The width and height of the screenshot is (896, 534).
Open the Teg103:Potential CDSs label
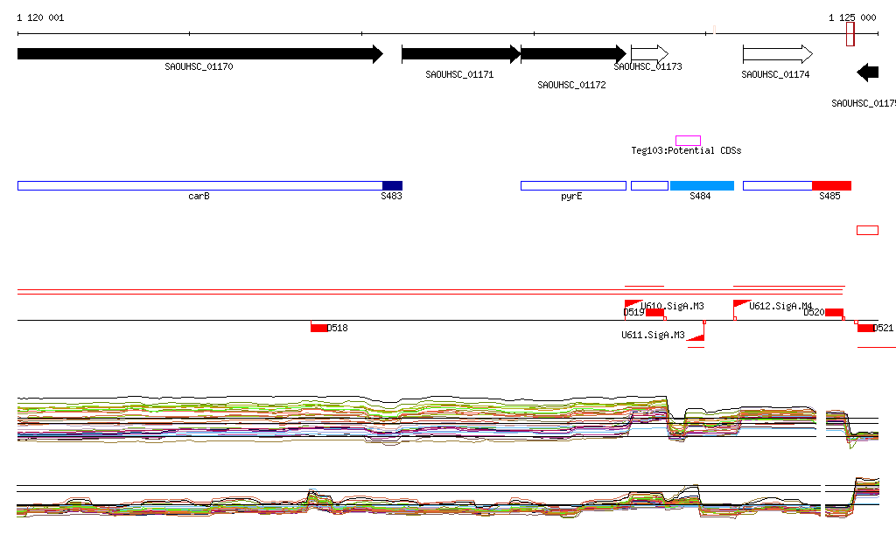tap(686, 150)
